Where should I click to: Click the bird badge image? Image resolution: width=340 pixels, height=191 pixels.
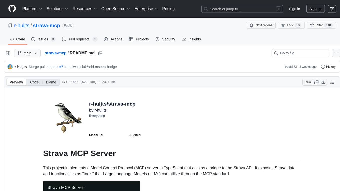(68, 118)
